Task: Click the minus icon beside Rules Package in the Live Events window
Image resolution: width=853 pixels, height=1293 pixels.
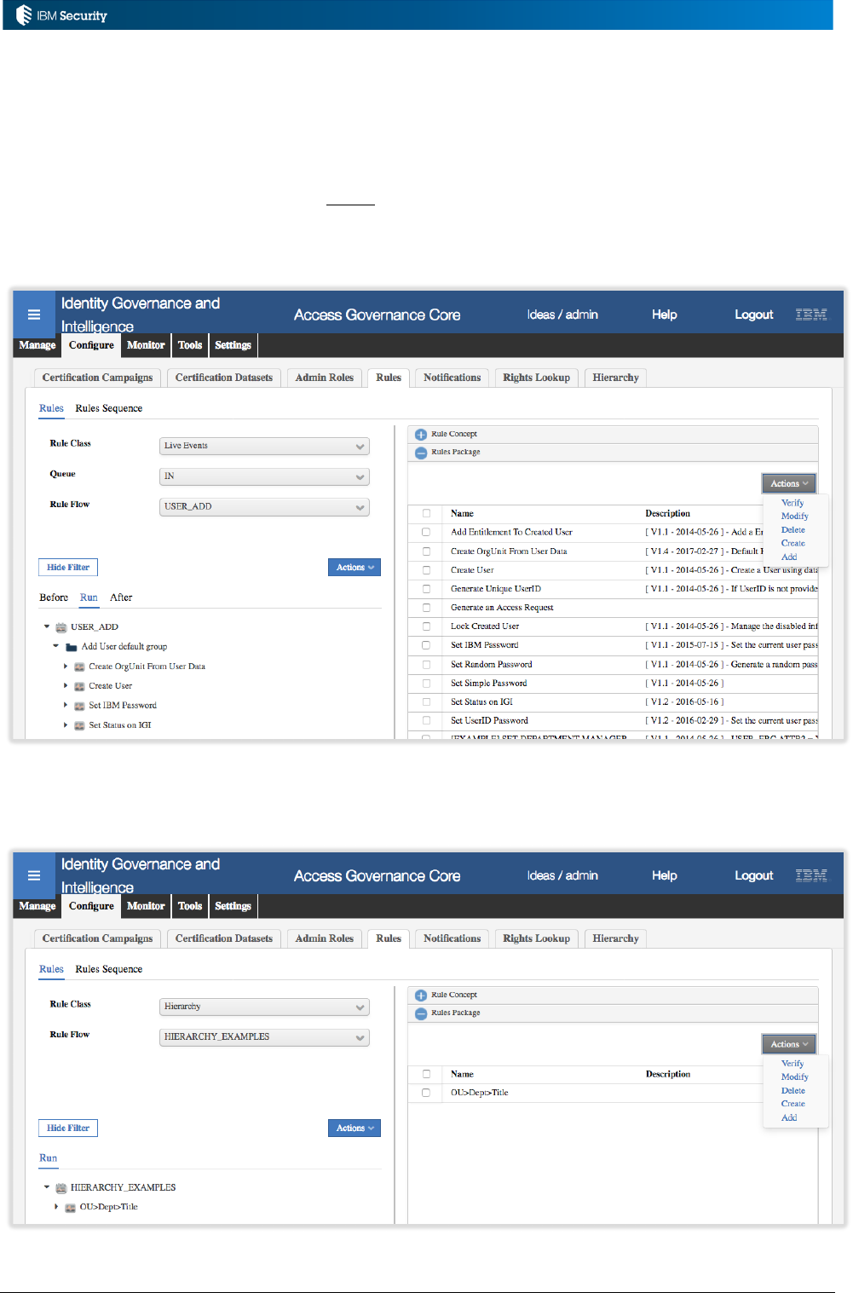Action: [x=421, y=453]
